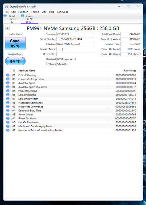Image resolution: width=146 pixels, height=205 pixels.
Task: Click the status icon for Media and Data Integrity Errors
Action: (8, 126)
